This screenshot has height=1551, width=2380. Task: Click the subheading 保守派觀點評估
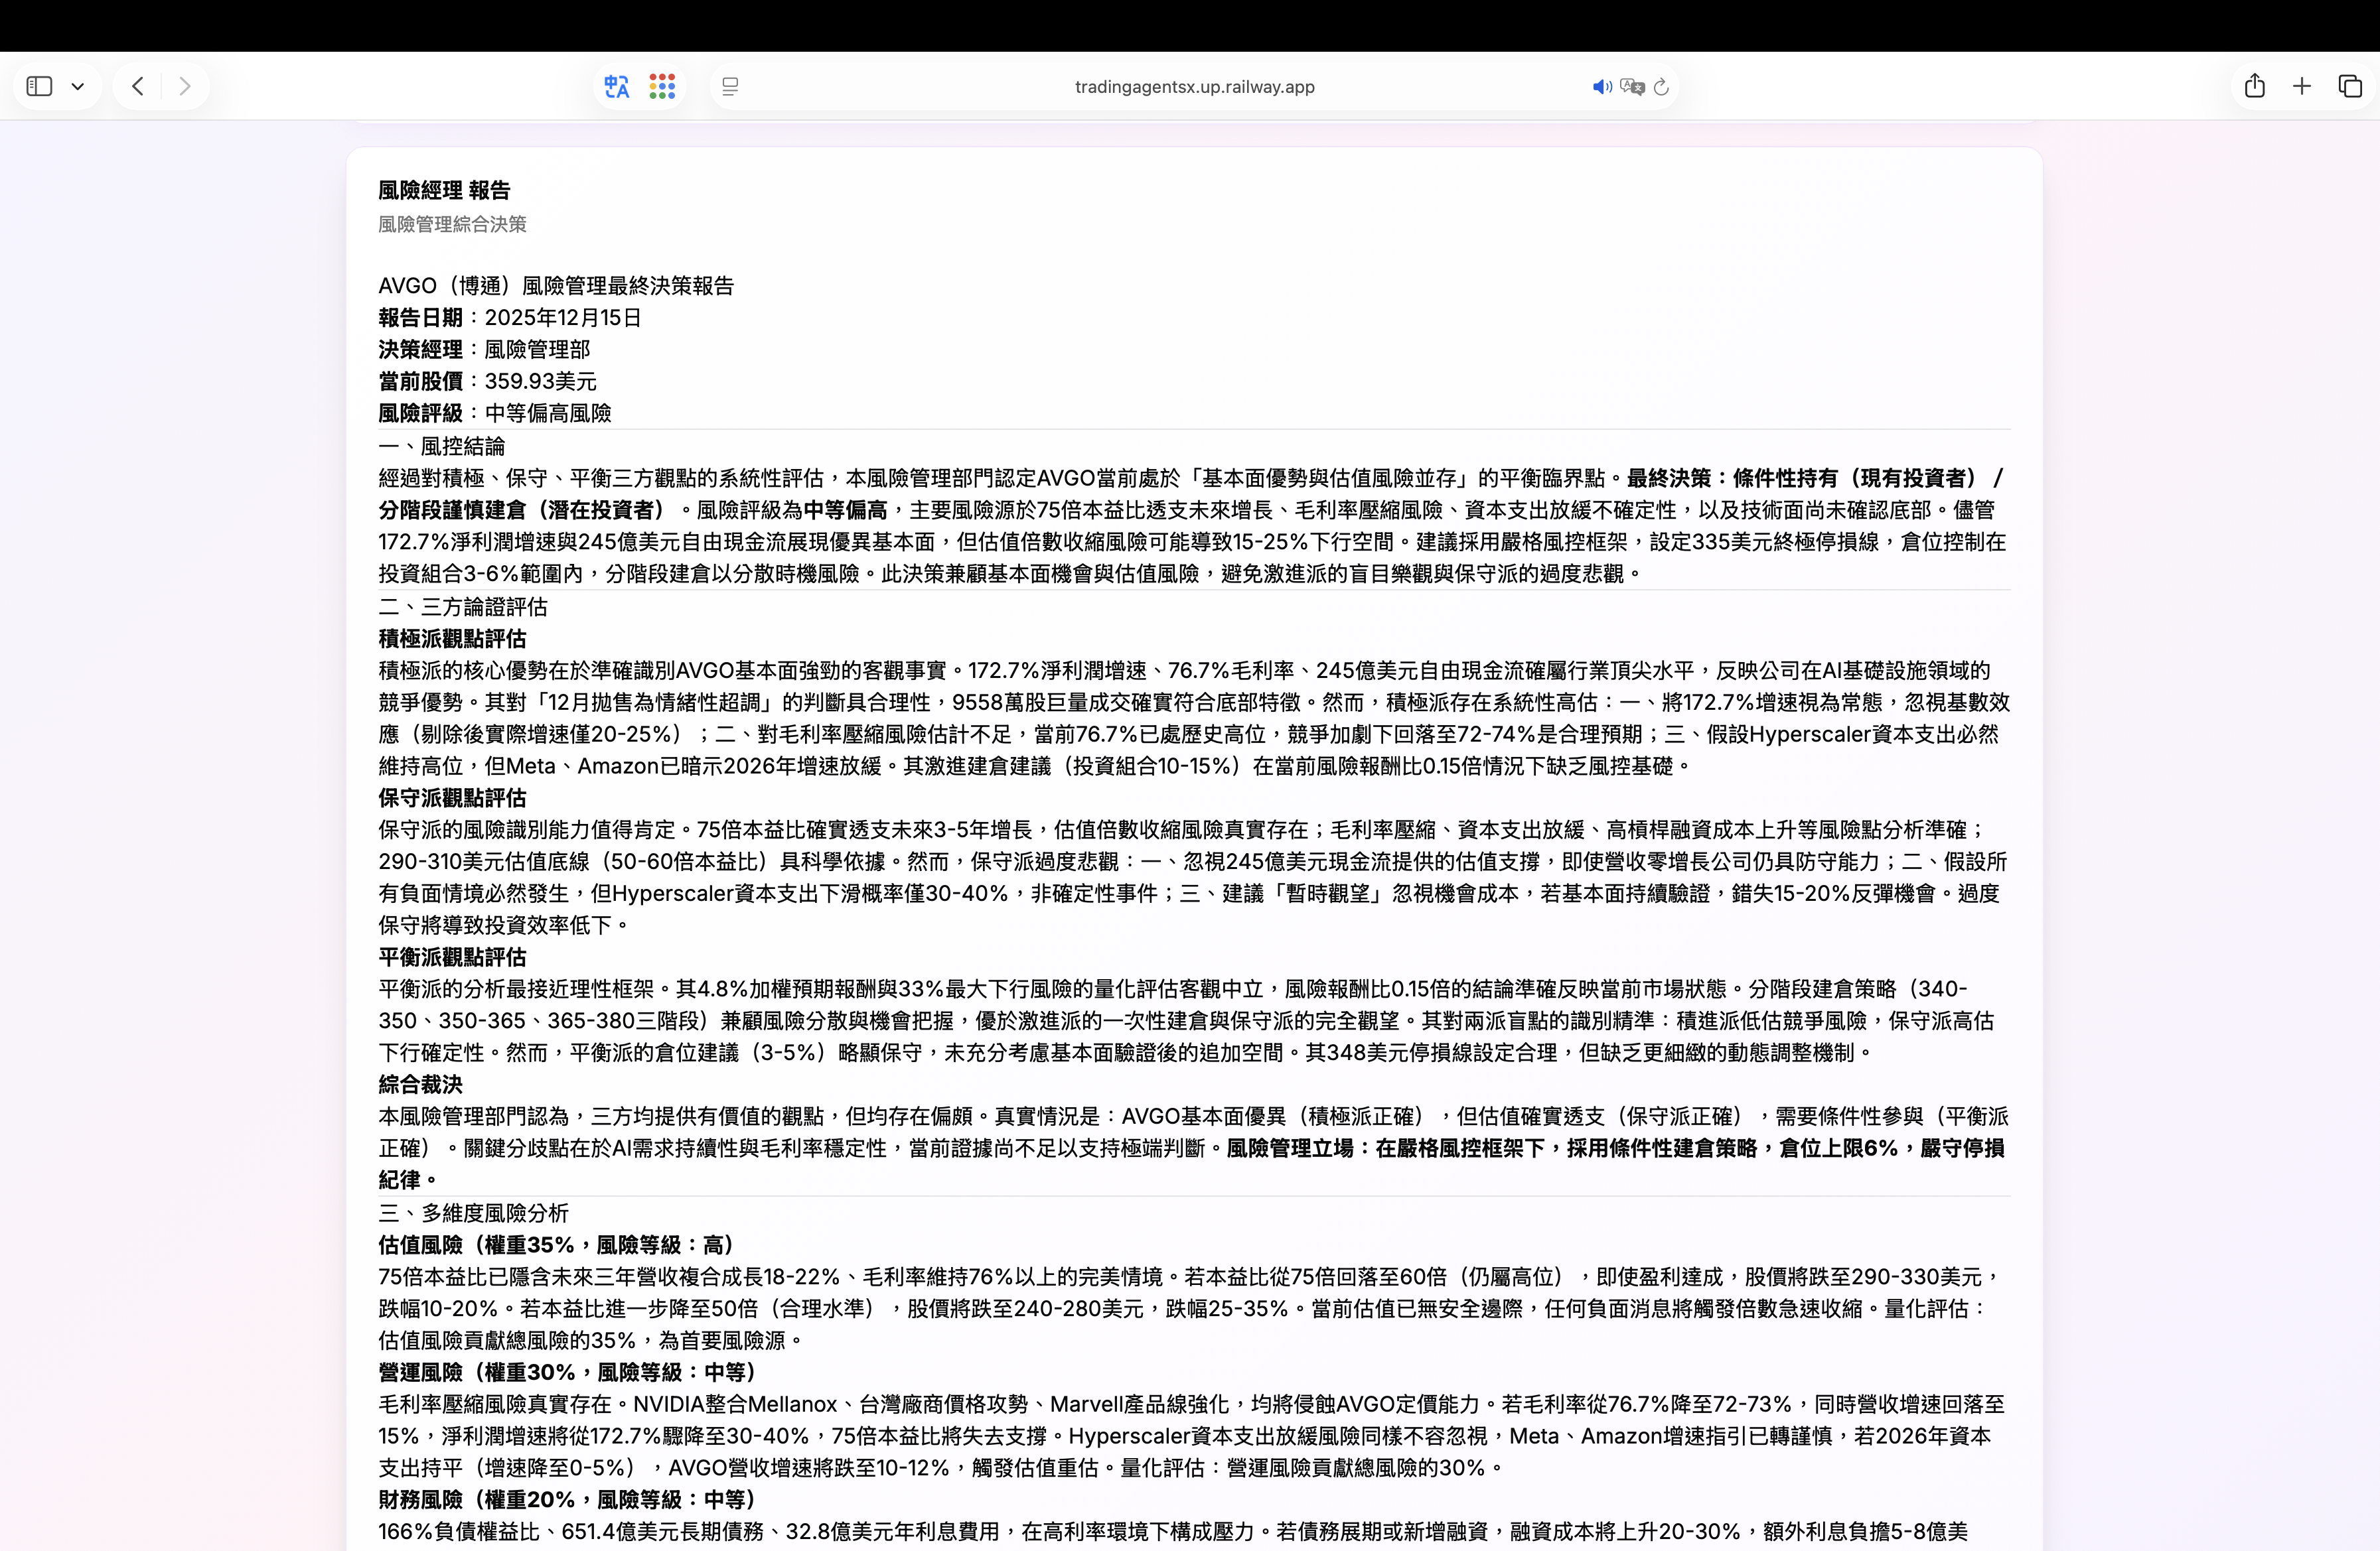pyautogui.click(x=452, y=797)
